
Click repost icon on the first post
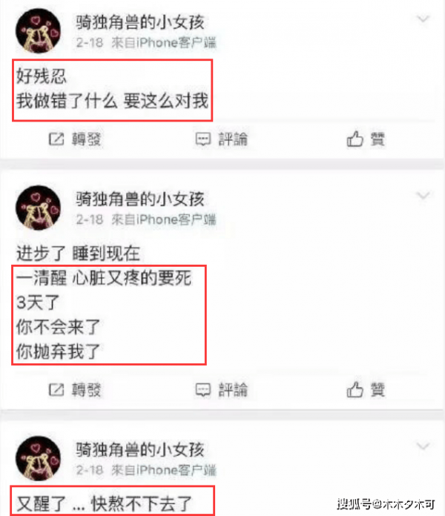[56, 139]
